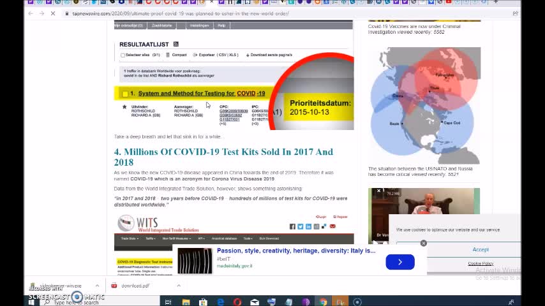The image size is (545, 306).
Task: Click the US/NATO and Russia map thumbnail
Action: (x=424, y=106)
